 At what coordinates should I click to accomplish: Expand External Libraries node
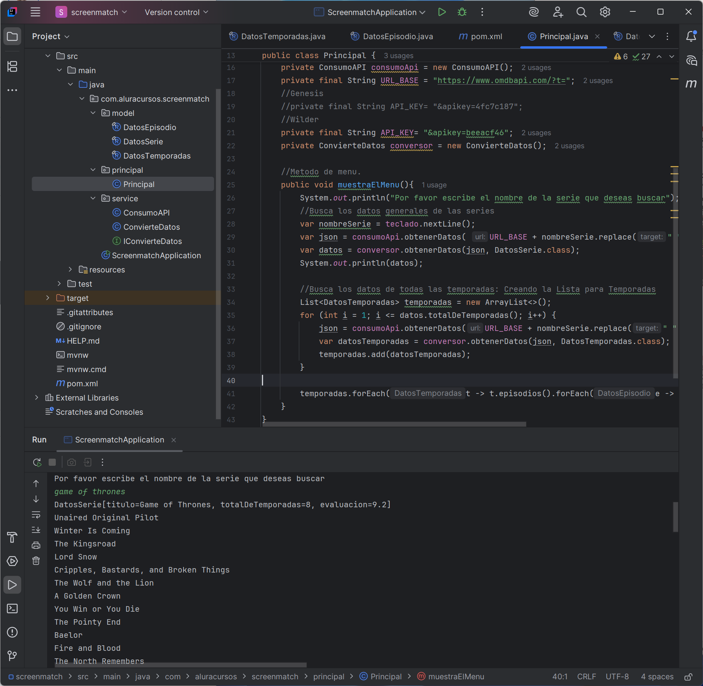coord(37,398)
